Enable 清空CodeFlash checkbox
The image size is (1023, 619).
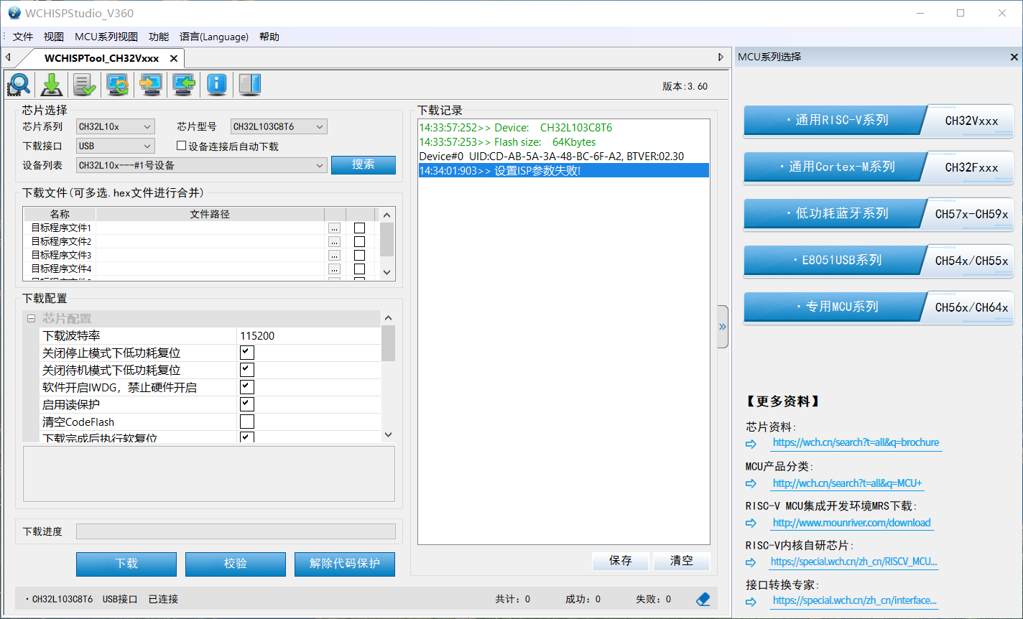click(x=246, y=422)
